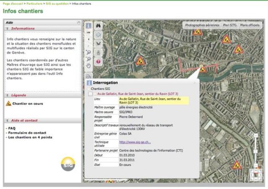
Task: Collapse the Informations section
Action: point(8,28)
